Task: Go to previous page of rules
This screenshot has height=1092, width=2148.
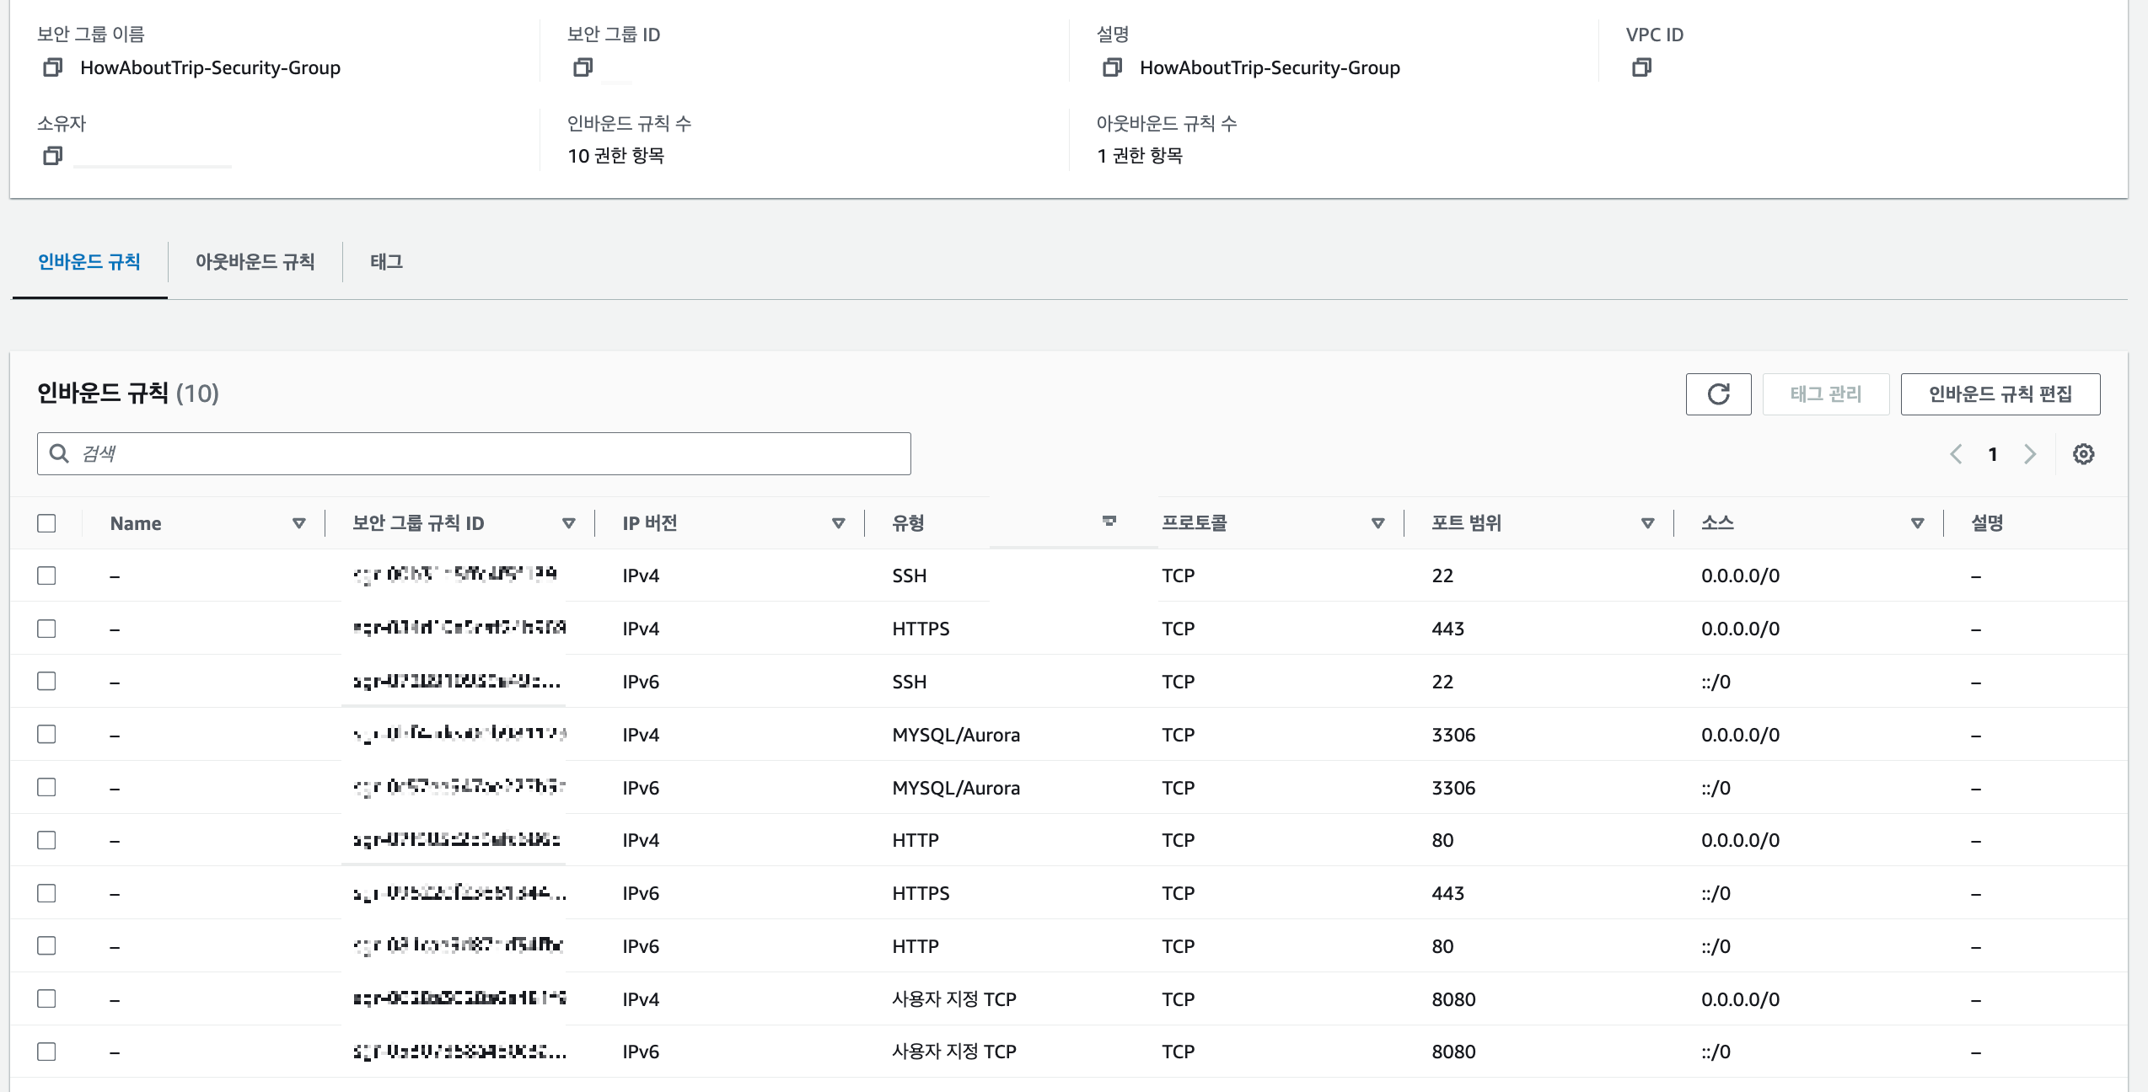Action: [x=1956, y=454]
